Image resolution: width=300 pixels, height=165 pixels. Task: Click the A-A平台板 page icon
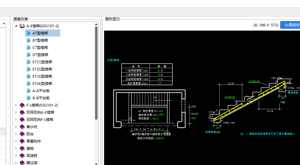click(x=28, y=91)
